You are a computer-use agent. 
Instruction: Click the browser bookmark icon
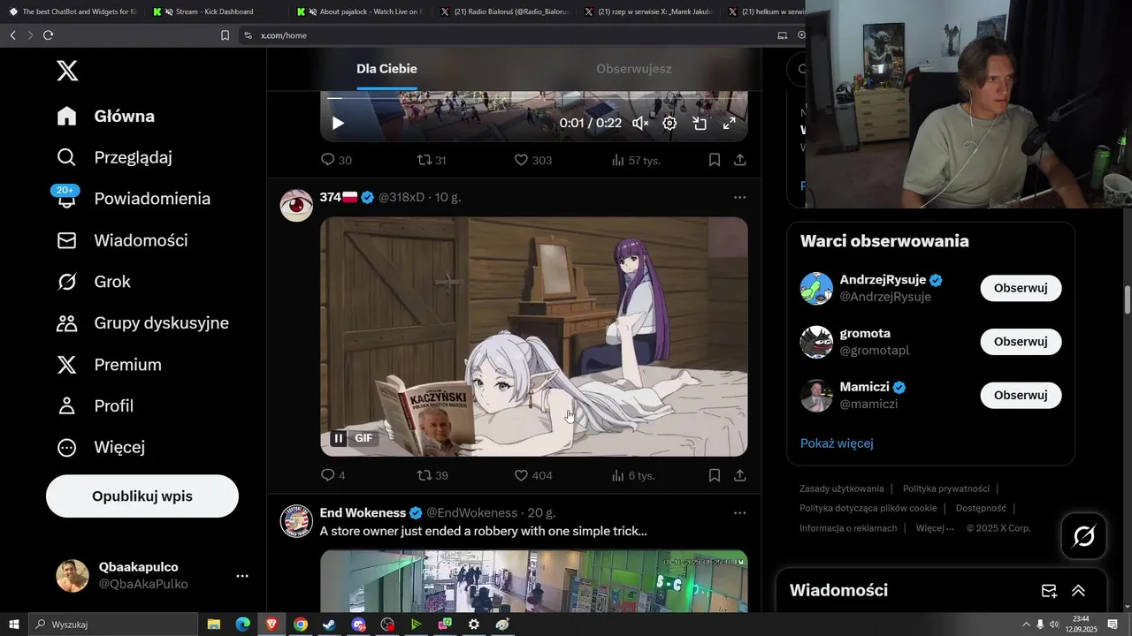225,35
